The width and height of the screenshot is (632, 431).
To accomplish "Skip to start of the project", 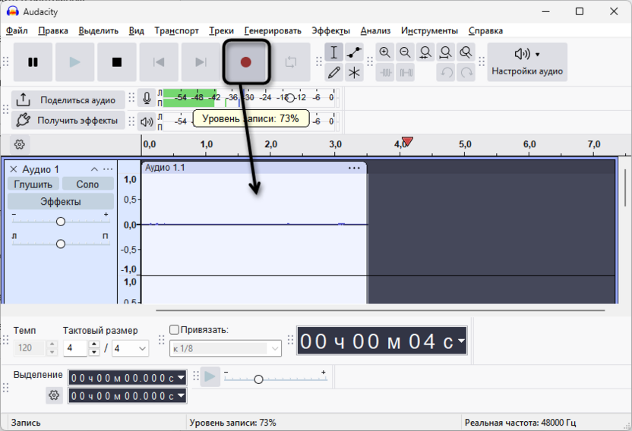I will tap(159, 62).
